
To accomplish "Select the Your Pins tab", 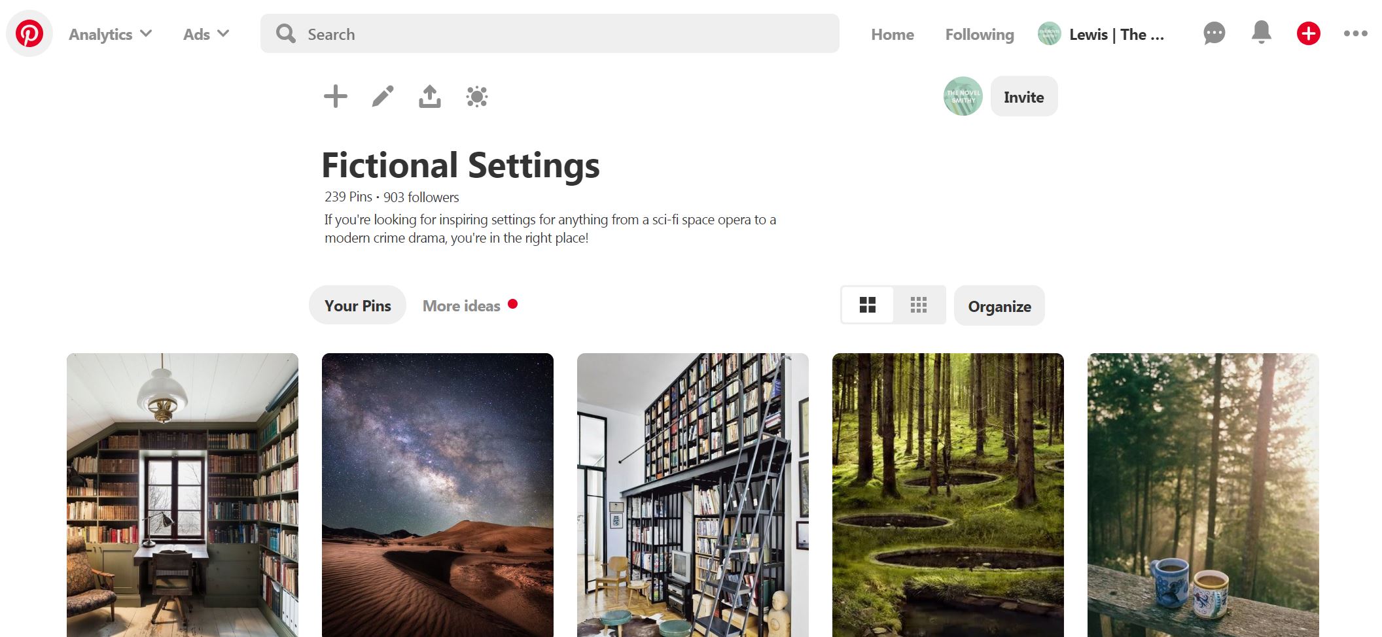I will tap(357, 305).
